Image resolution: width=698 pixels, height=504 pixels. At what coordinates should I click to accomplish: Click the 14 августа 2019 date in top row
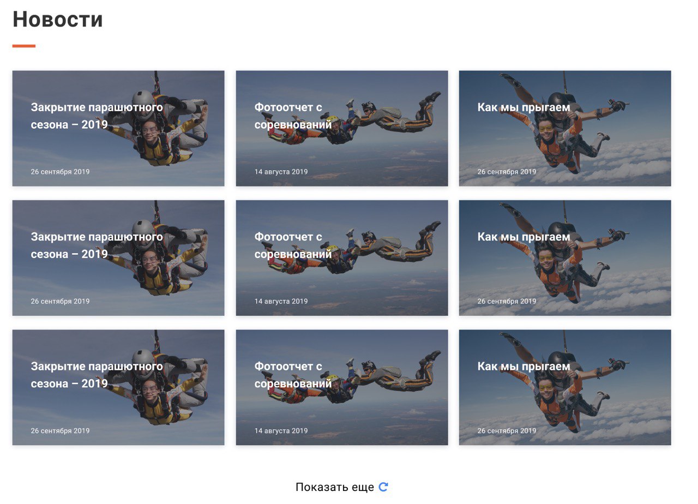pyautogui.click(x=281, y=172)
